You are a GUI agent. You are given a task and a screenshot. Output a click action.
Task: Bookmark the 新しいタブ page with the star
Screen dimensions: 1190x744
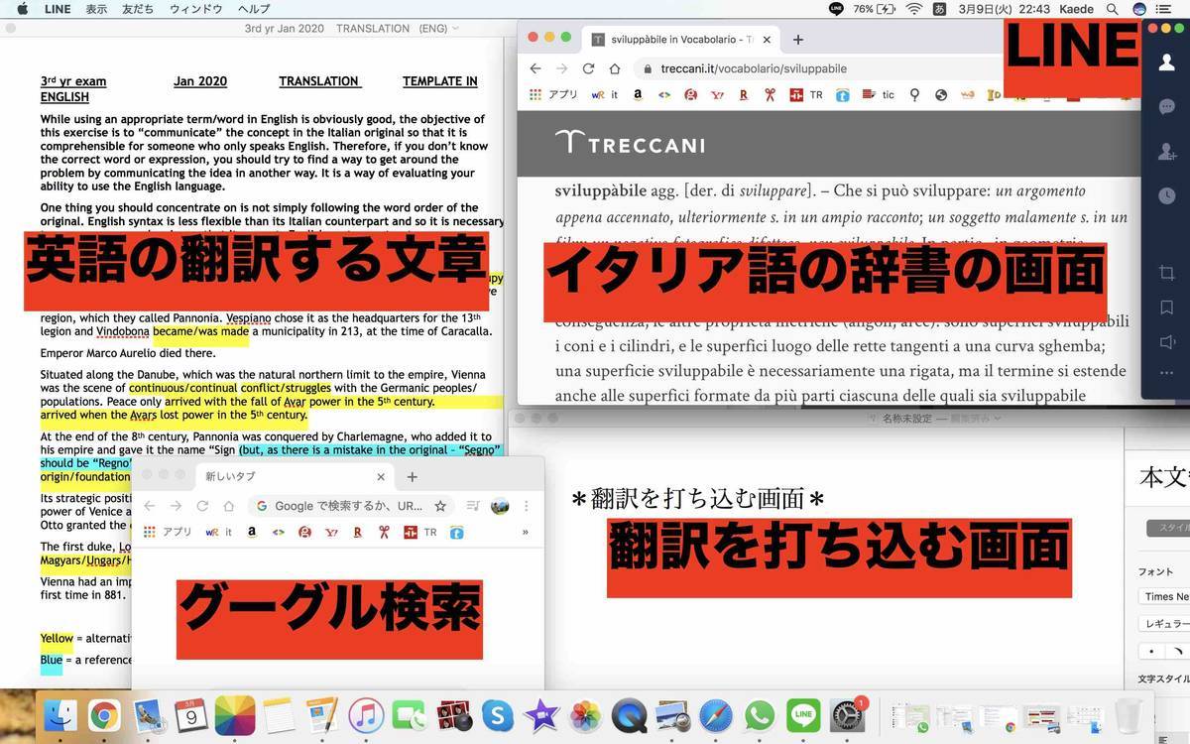point(440,506)
